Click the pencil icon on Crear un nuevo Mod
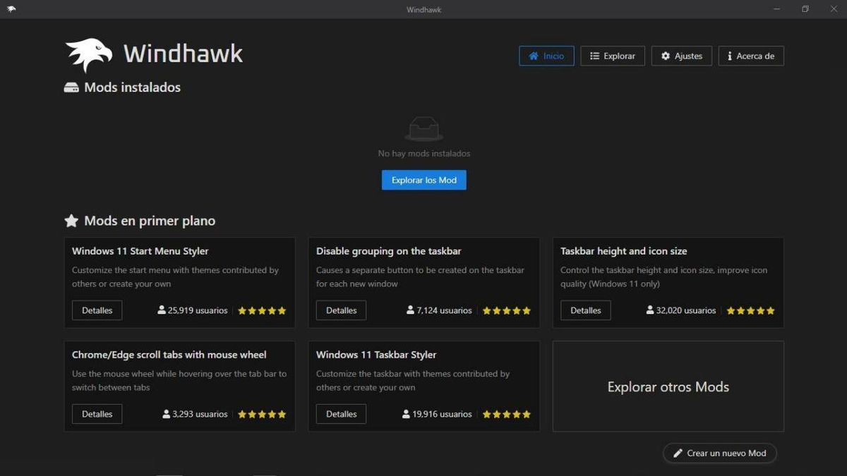The height and width of the screenshot is (476, 847). point(678,453)
